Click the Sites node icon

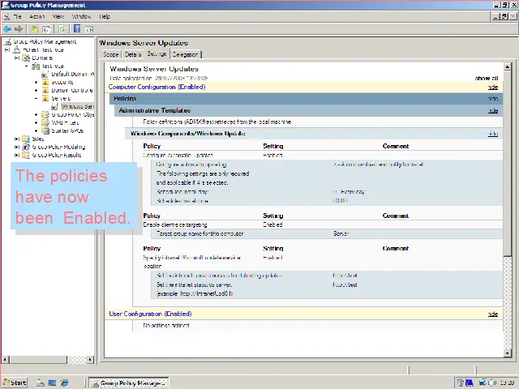(26, 139)
